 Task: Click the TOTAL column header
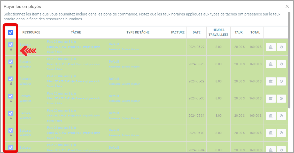pos(255,32)
